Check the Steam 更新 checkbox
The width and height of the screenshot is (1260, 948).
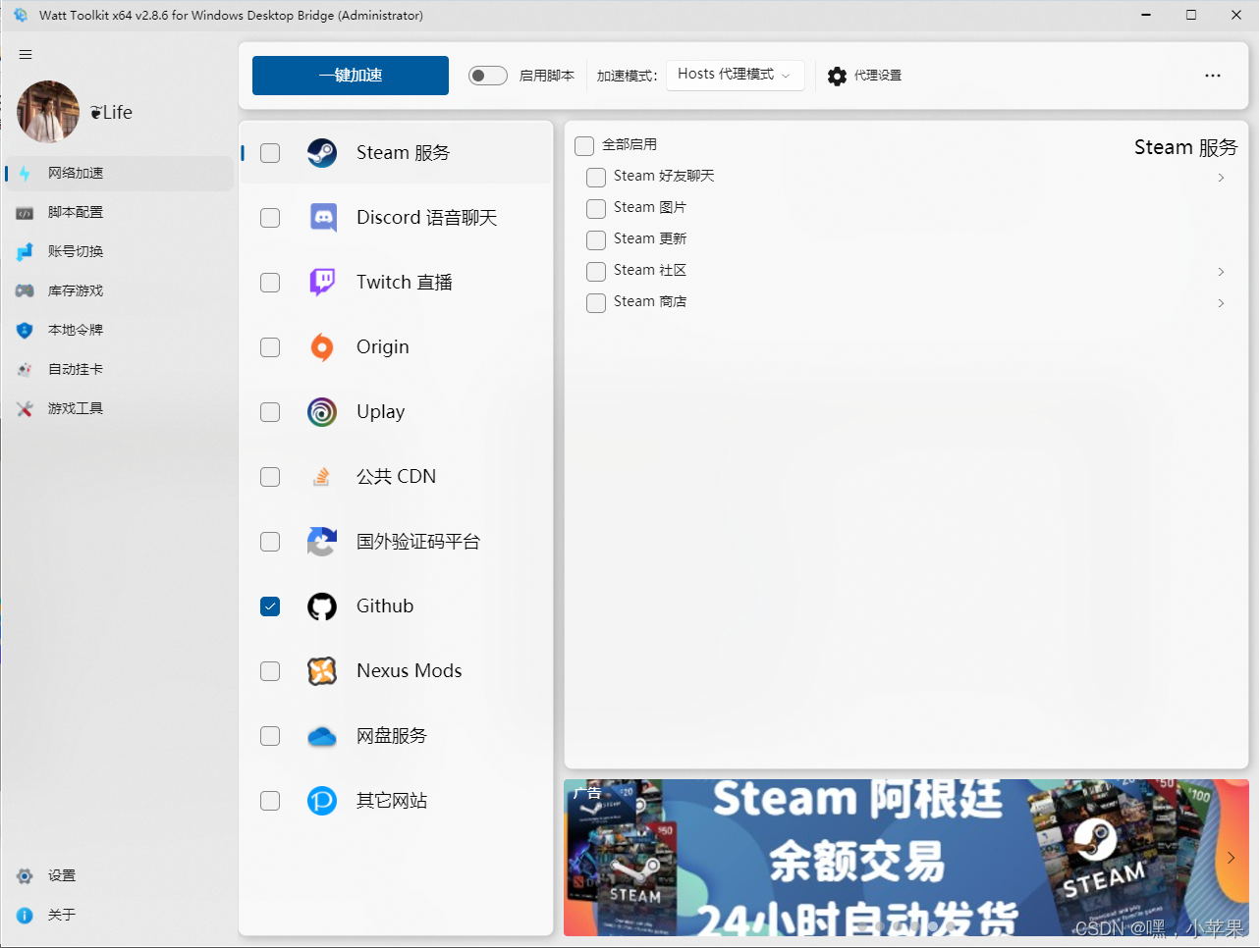click(596, 240)
